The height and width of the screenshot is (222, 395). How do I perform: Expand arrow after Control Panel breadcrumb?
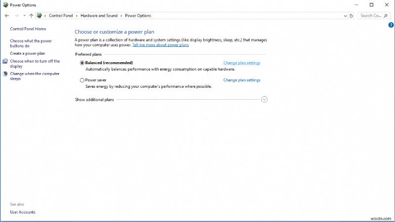click(x=77, y=16)
